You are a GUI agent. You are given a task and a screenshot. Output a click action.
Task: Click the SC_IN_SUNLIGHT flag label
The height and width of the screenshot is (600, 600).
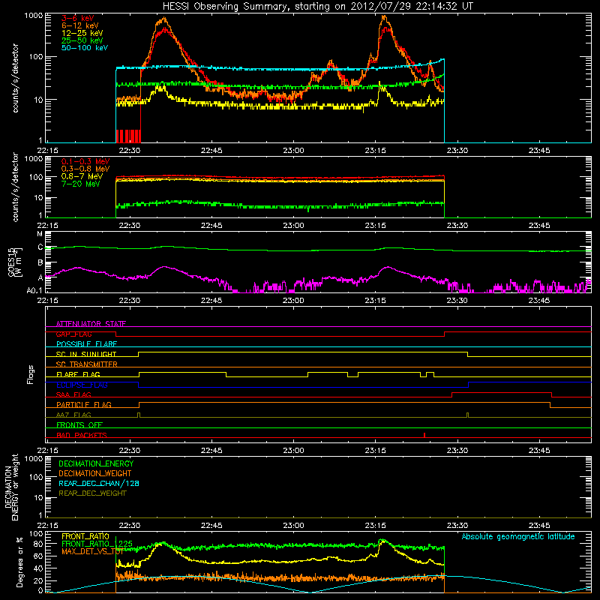coord(86,354)
